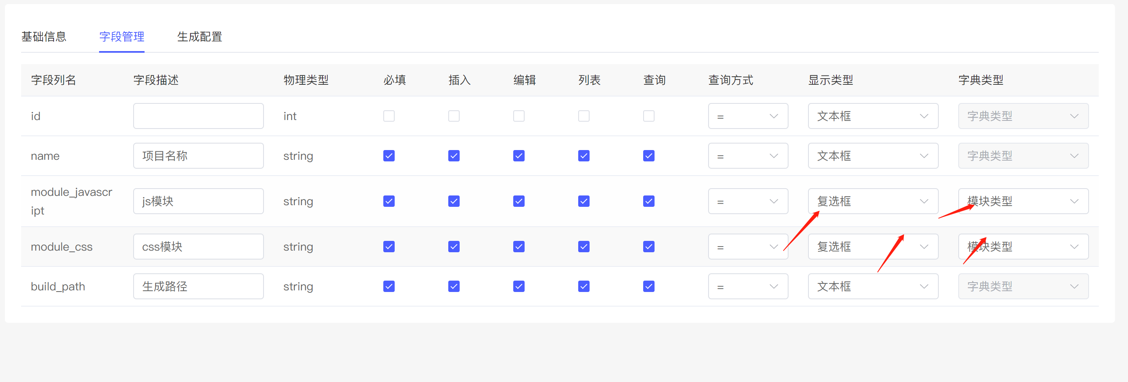The width and height of the screenshot is (1128, 382).
Task: Uncheck 查询 for build_path row
Action: coord(649,286)
